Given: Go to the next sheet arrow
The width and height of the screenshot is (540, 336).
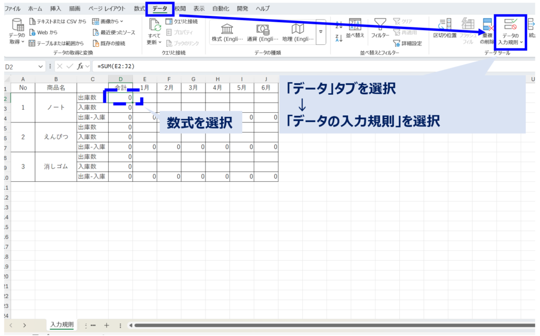Looking at the screenshot, I should pyautogui.click(x=24, y=325).
